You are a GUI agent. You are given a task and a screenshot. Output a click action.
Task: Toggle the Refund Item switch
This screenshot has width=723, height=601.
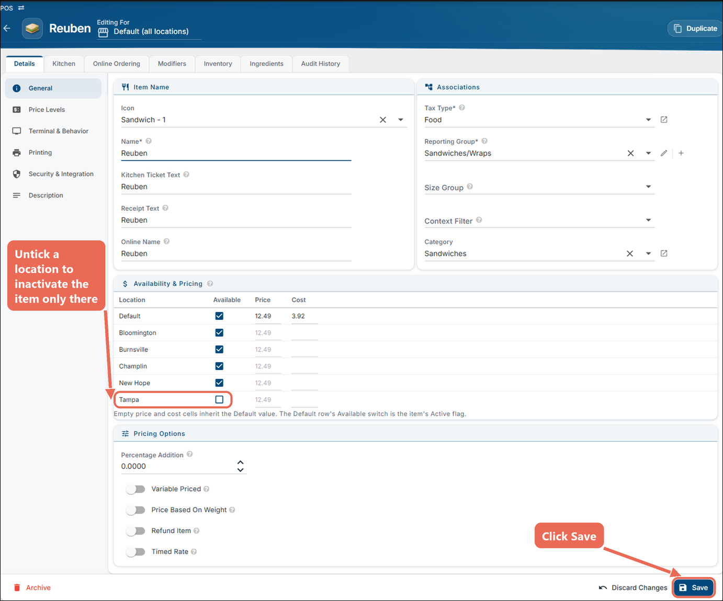coord(135,531)
